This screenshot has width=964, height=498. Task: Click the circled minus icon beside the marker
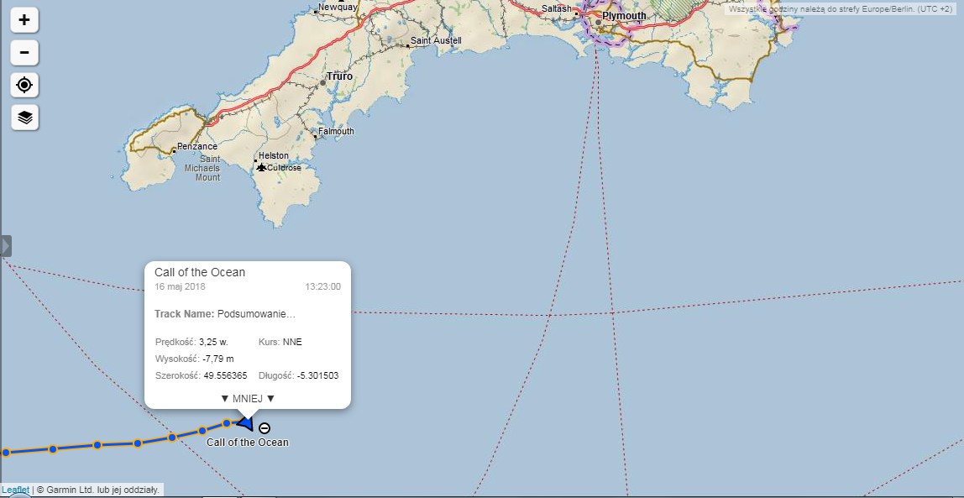click(265, 428)
